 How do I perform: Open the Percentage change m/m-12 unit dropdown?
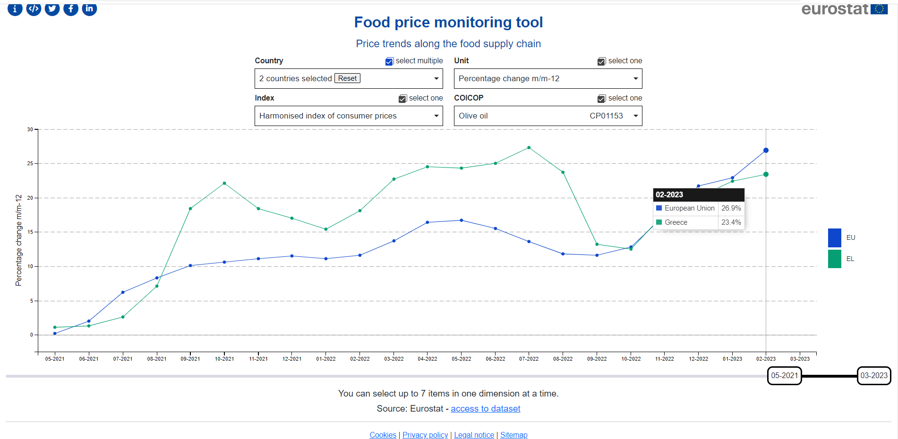tap(547, 79)
